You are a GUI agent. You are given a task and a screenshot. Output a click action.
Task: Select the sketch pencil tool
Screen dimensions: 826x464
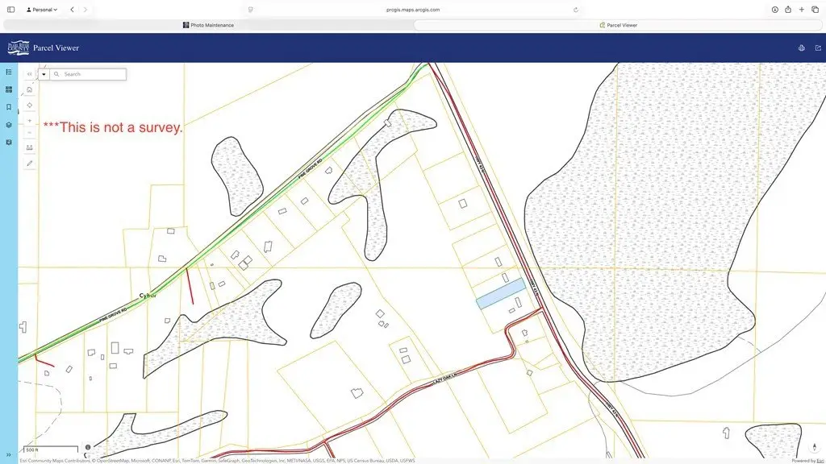pyautogui.click(x=30, y=163)
